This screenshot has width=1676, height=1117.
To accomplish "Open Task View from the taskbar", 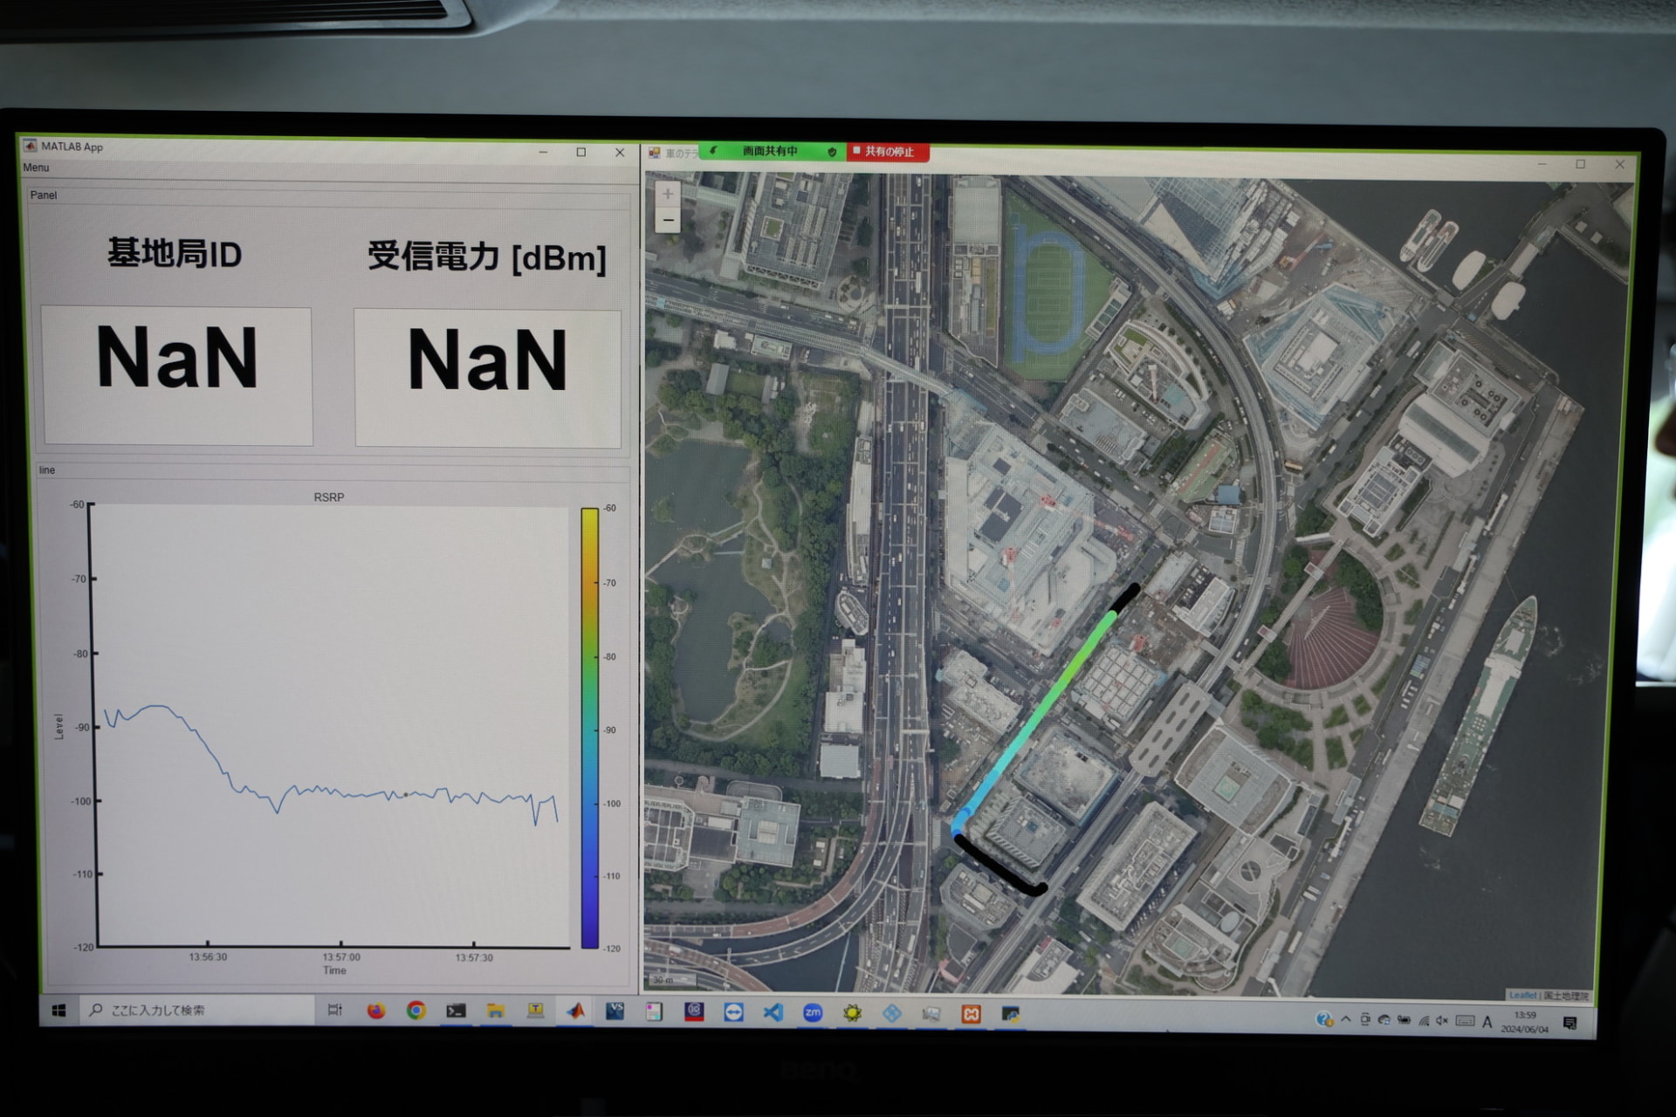I will pos(334,1011).
